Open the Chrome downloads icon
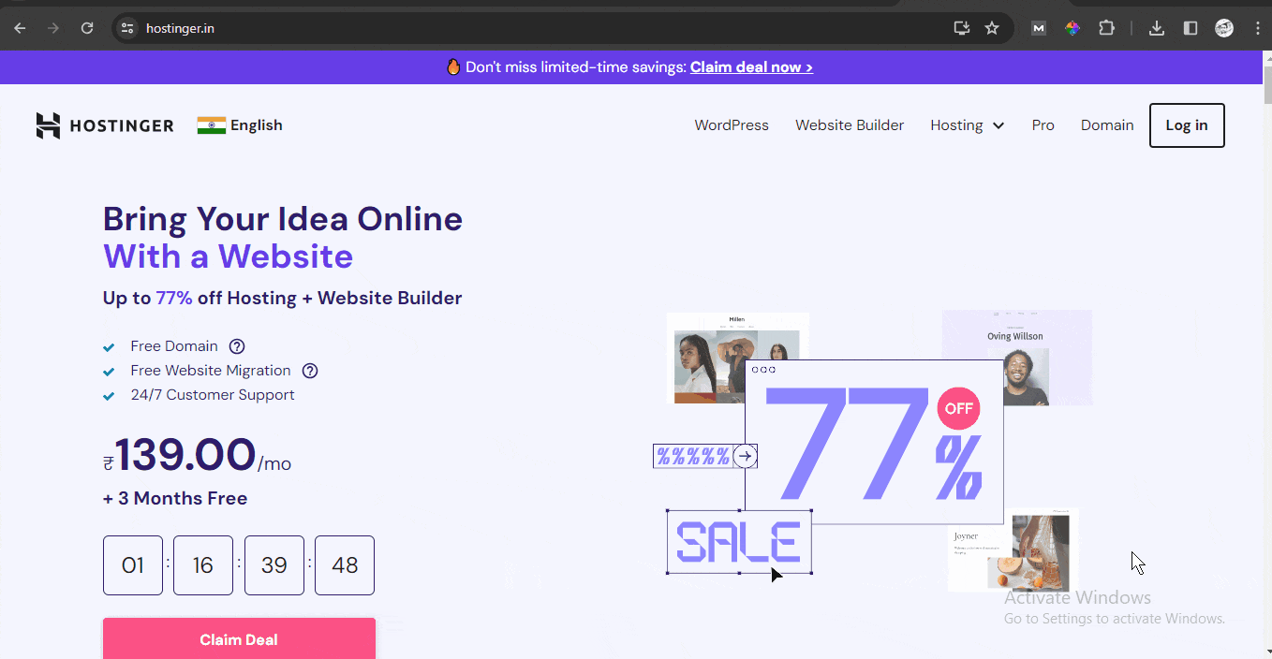Screen dimensions: 1272x659 (x=1156, y=27)
